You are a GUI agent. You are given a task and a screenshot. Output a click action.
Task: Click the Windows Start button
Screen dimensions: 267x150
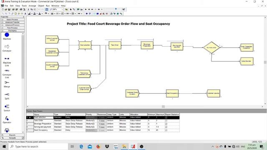point(4,146)
